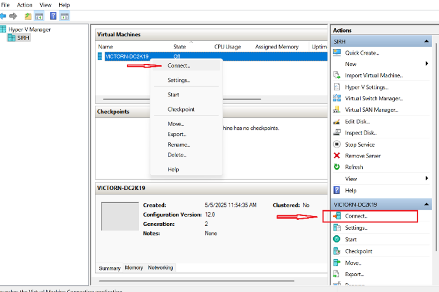Click the blue Help toolbar icon
439x292 pixels.
53,16
